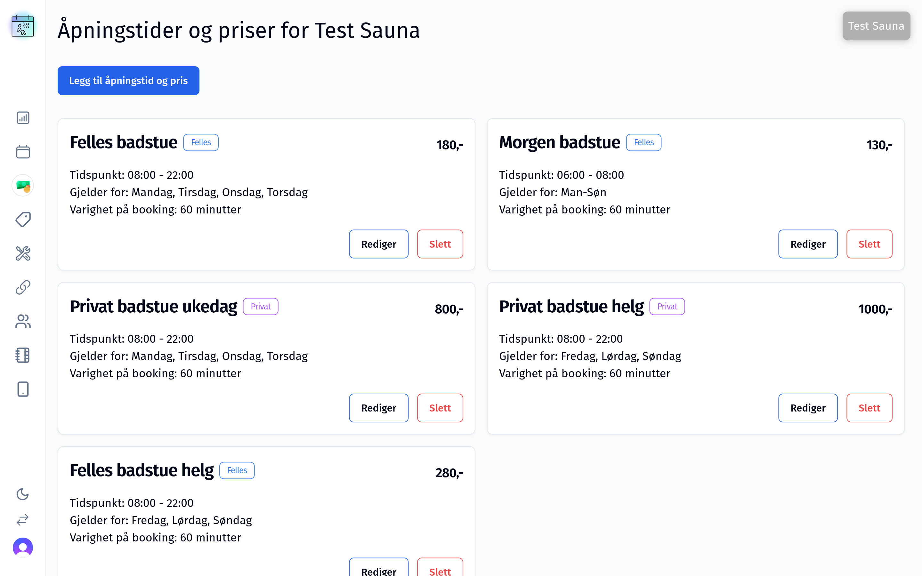Open the statistics panel via bar chart icon
This screenshot has height=576, width=922.
[x=22, y=118]
